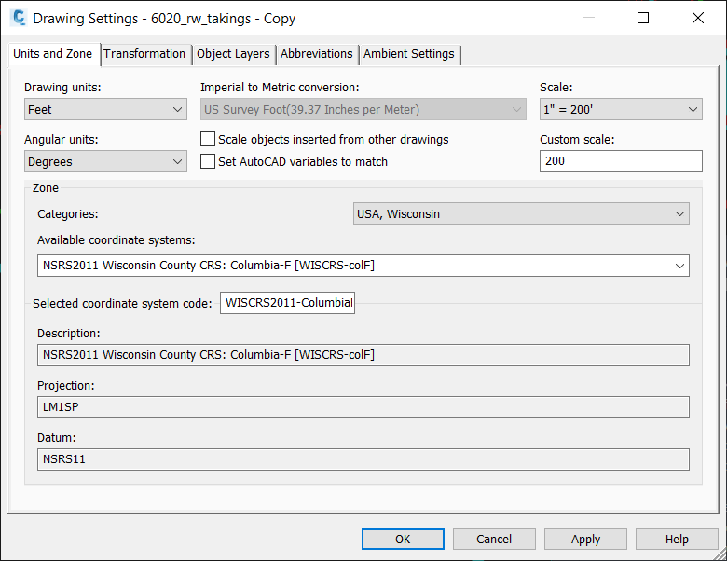Image resolution: width=727 pixels, height=561 pixels.
Task: Click the Description field
Action: click(363, 355)
